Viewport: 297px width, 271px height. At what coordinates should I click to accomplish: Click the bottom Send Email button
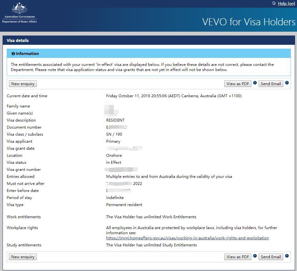(270, 257)
